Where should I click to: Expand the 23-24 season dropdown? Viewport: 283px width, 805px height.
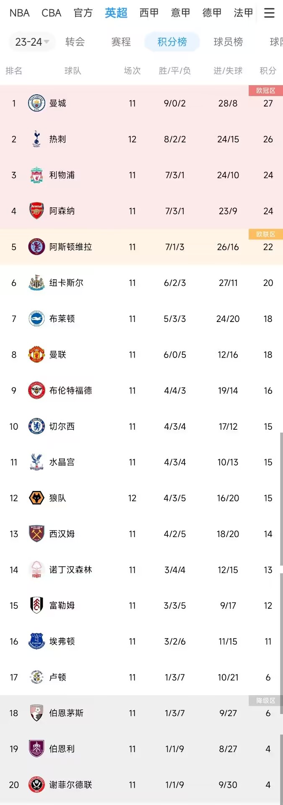coord(32,42)
